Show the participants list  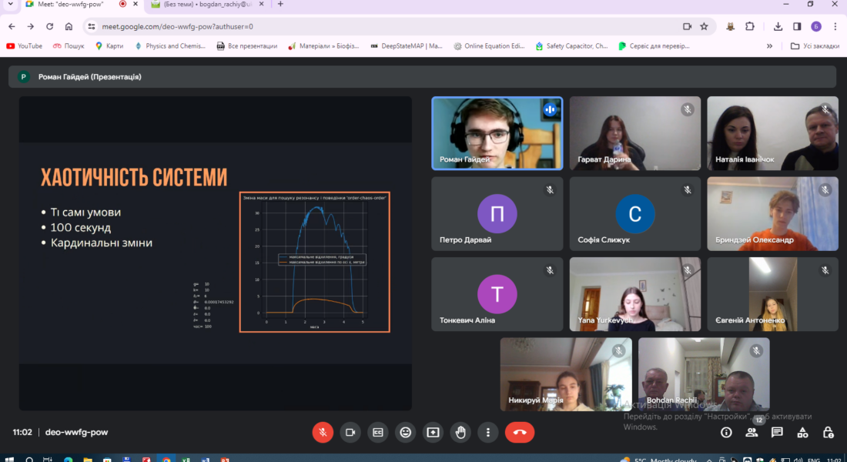click(x=752, y=433)
